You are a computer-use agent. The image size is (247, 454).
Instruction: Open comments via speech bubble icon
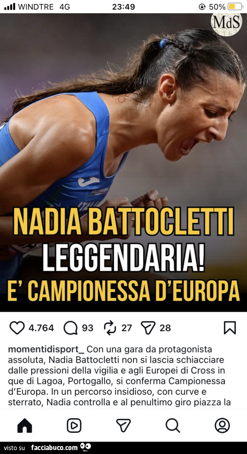point(70,328)
